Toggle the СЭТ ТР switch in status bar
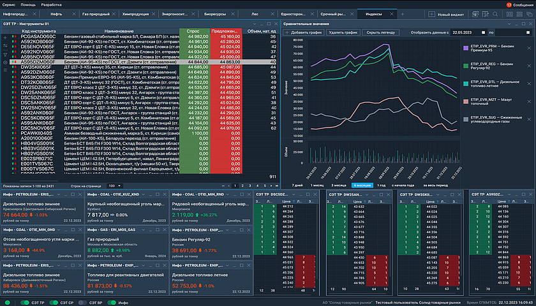Viewport: 536px width, 306px height. pos(26,302)
